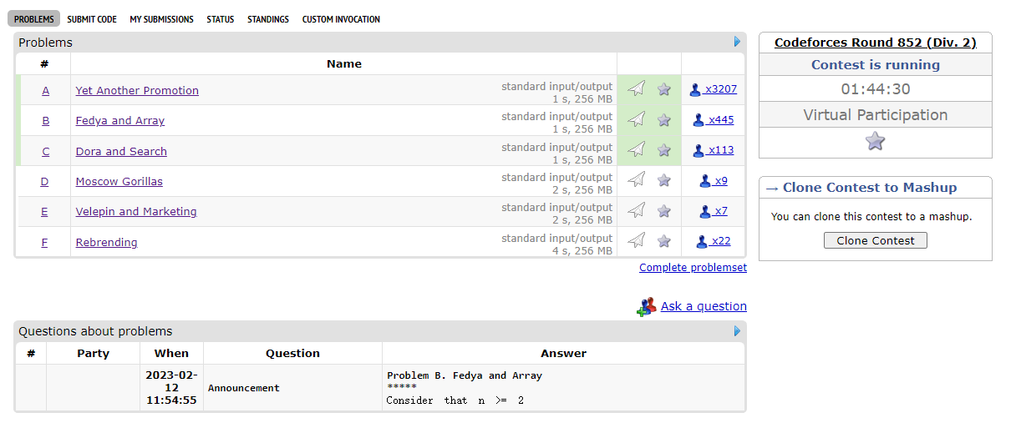
Task: Open the Submit Code tab
Action: 92,19
